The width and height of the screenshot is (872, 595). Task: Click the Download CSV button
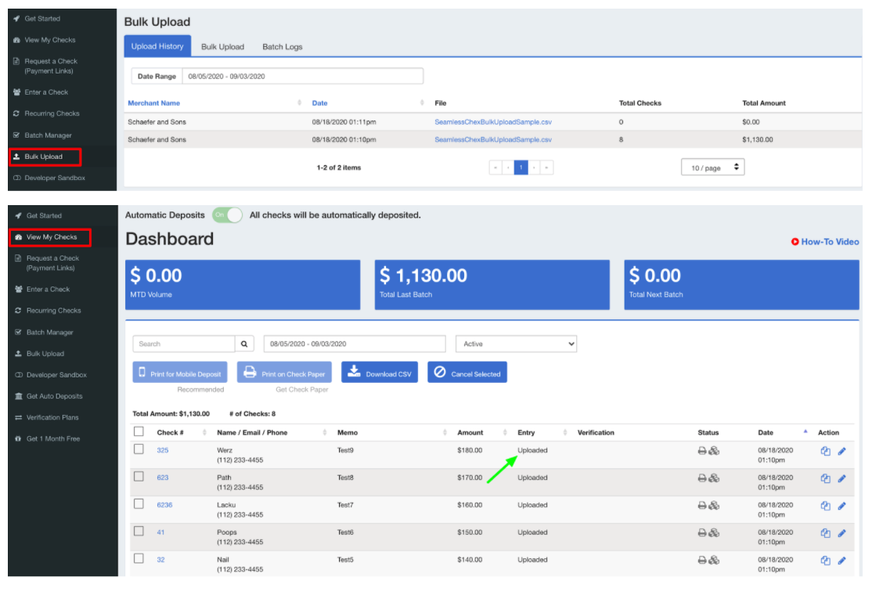tap(380, 373)
